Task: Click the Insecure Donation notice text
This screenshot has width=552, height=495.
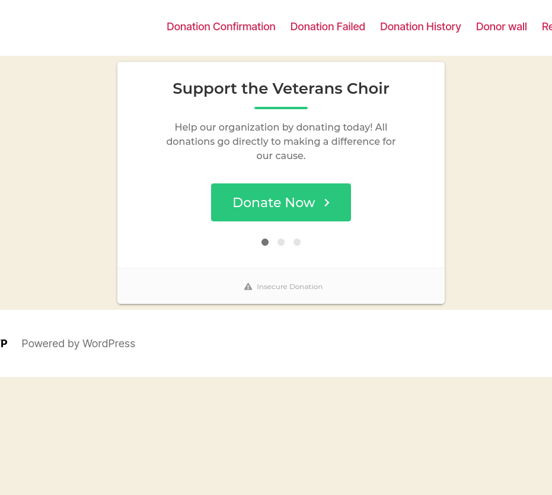Action: coord(289,287)
